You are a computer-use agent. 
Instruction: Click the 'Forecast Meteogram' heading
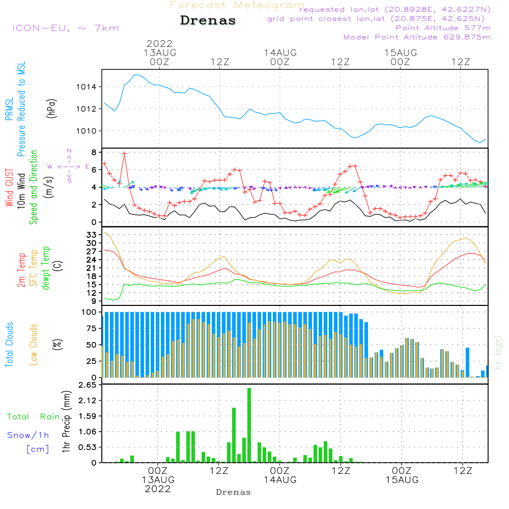[x=237, y=5]
